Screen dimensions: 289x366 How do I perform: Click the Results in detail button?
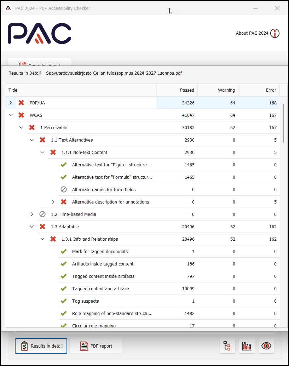click(x=41, y=346)
